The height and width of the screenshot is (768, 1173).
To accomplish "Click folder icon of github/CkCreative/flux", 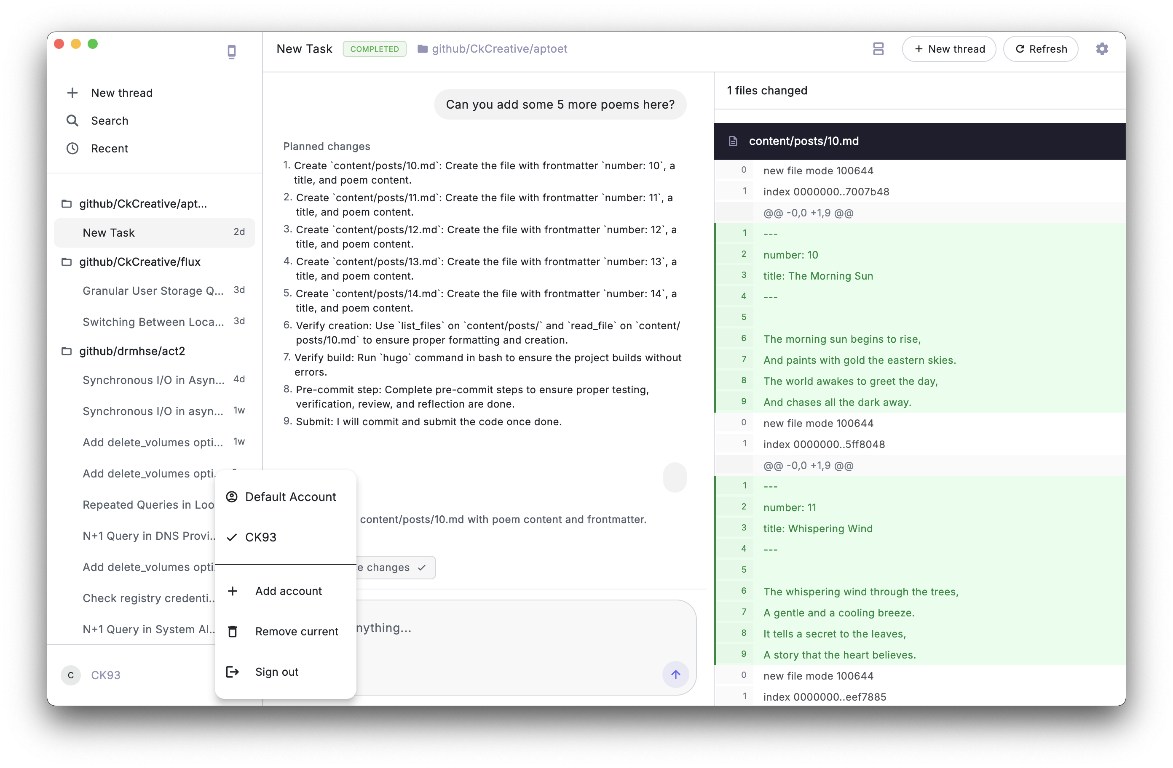I will pos(67,261).
